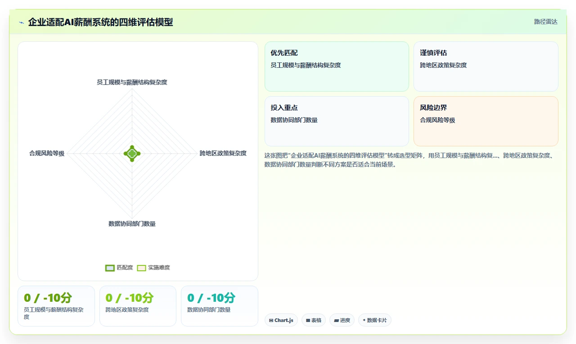Click the 数据卡片 tag chip
576x344 pixels.
[375, 320]
